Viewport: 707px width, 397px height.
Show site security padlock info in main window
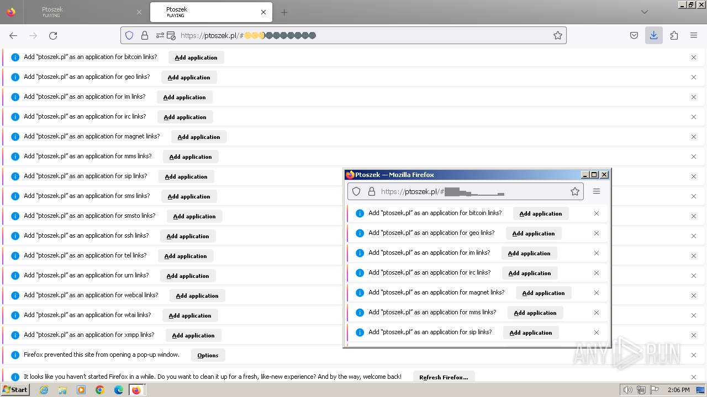[x=145, y=35]
